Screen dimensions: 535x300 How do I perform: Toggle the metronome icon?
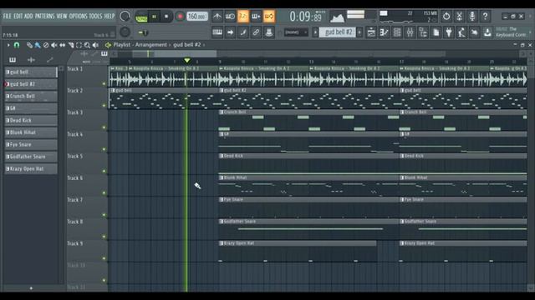point(217,17)
